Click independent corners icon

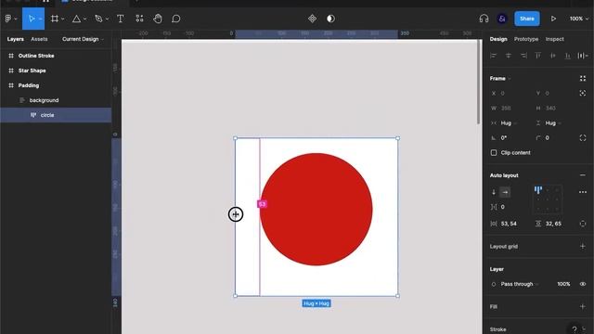pos(583,138)
